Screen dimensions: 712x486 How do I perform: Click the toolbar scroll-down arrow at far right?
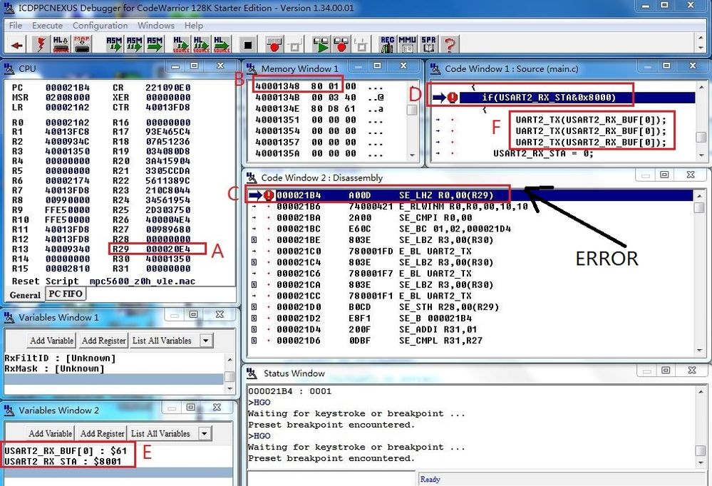(701, 48)
